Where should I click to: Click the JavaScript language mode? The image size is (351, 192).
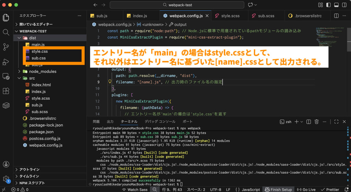coord(251,189)
